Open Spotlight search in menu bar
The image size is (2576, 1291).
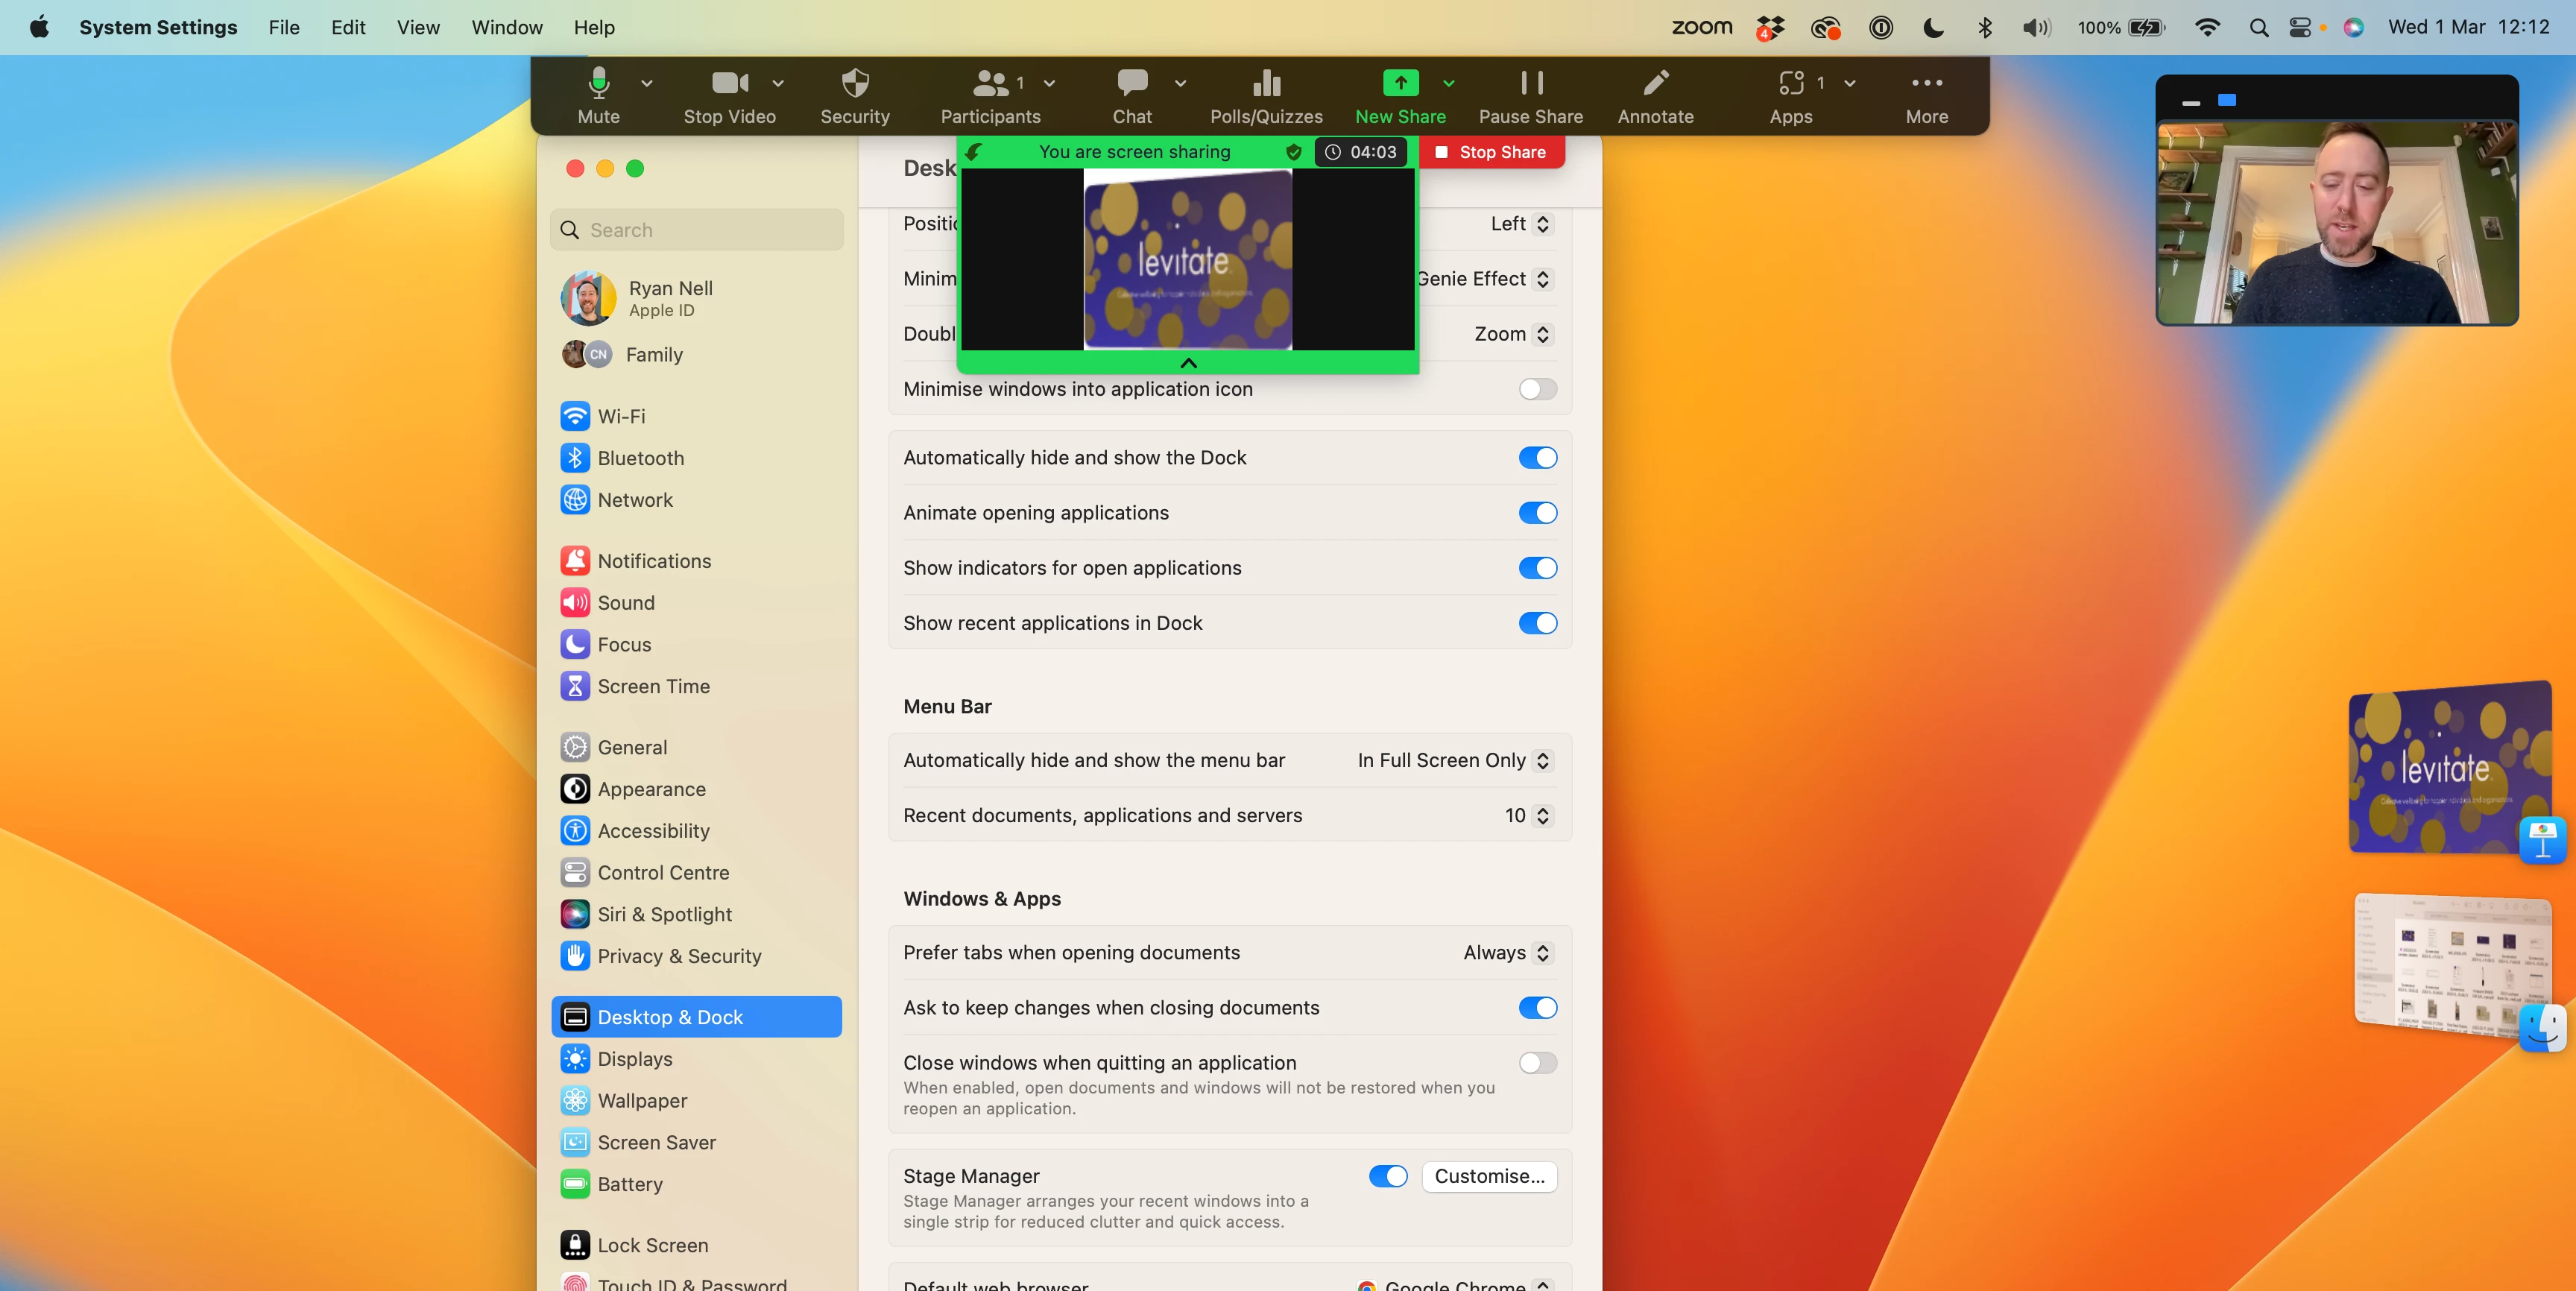click(x=2258, y=28)
